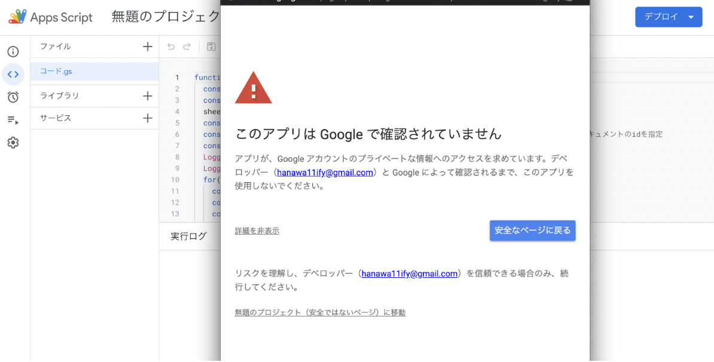Click 無題のプロジェクト（安全ではないページ）に移動 link

tap(320, 312)
